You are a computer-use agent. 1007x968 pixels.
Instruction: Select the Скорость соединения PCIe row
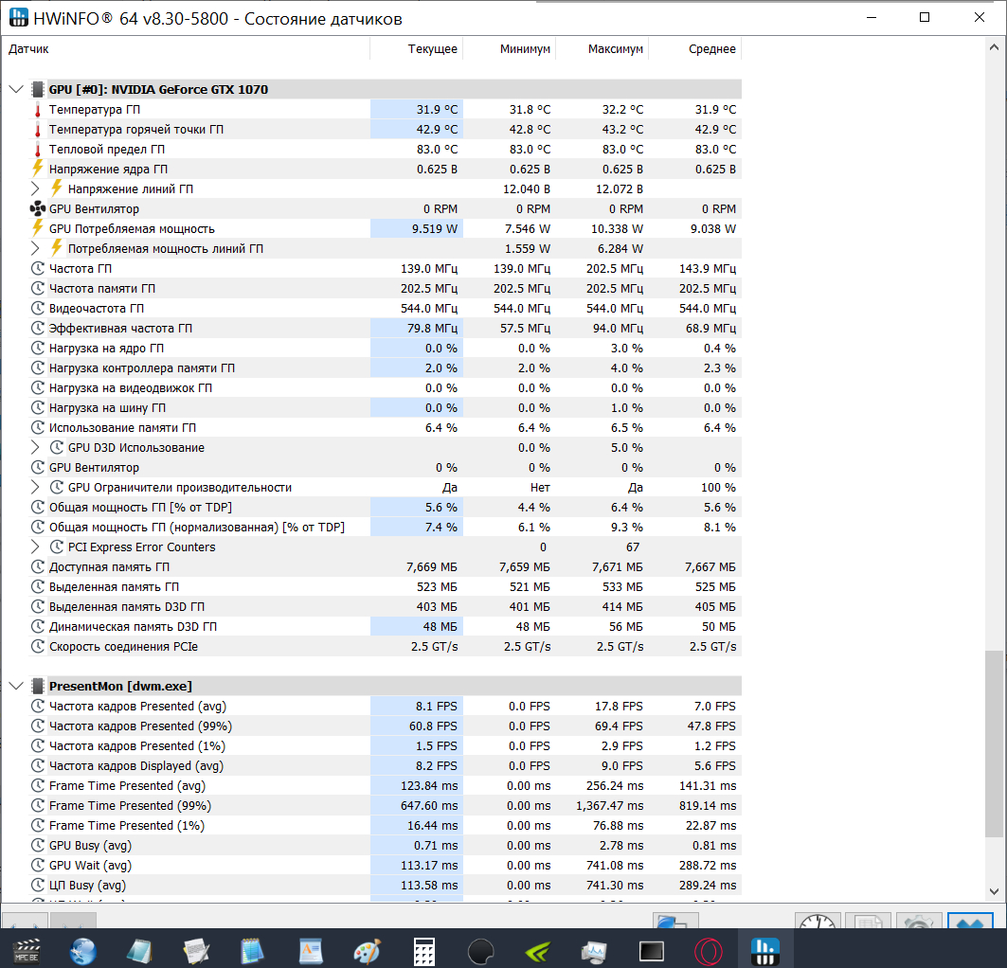pyautogui.click(x=386, y=646)
